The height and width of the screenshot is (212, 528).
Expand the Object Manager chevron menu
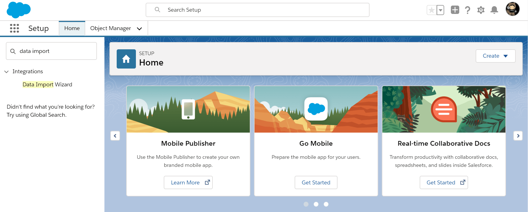click(140, 28)
